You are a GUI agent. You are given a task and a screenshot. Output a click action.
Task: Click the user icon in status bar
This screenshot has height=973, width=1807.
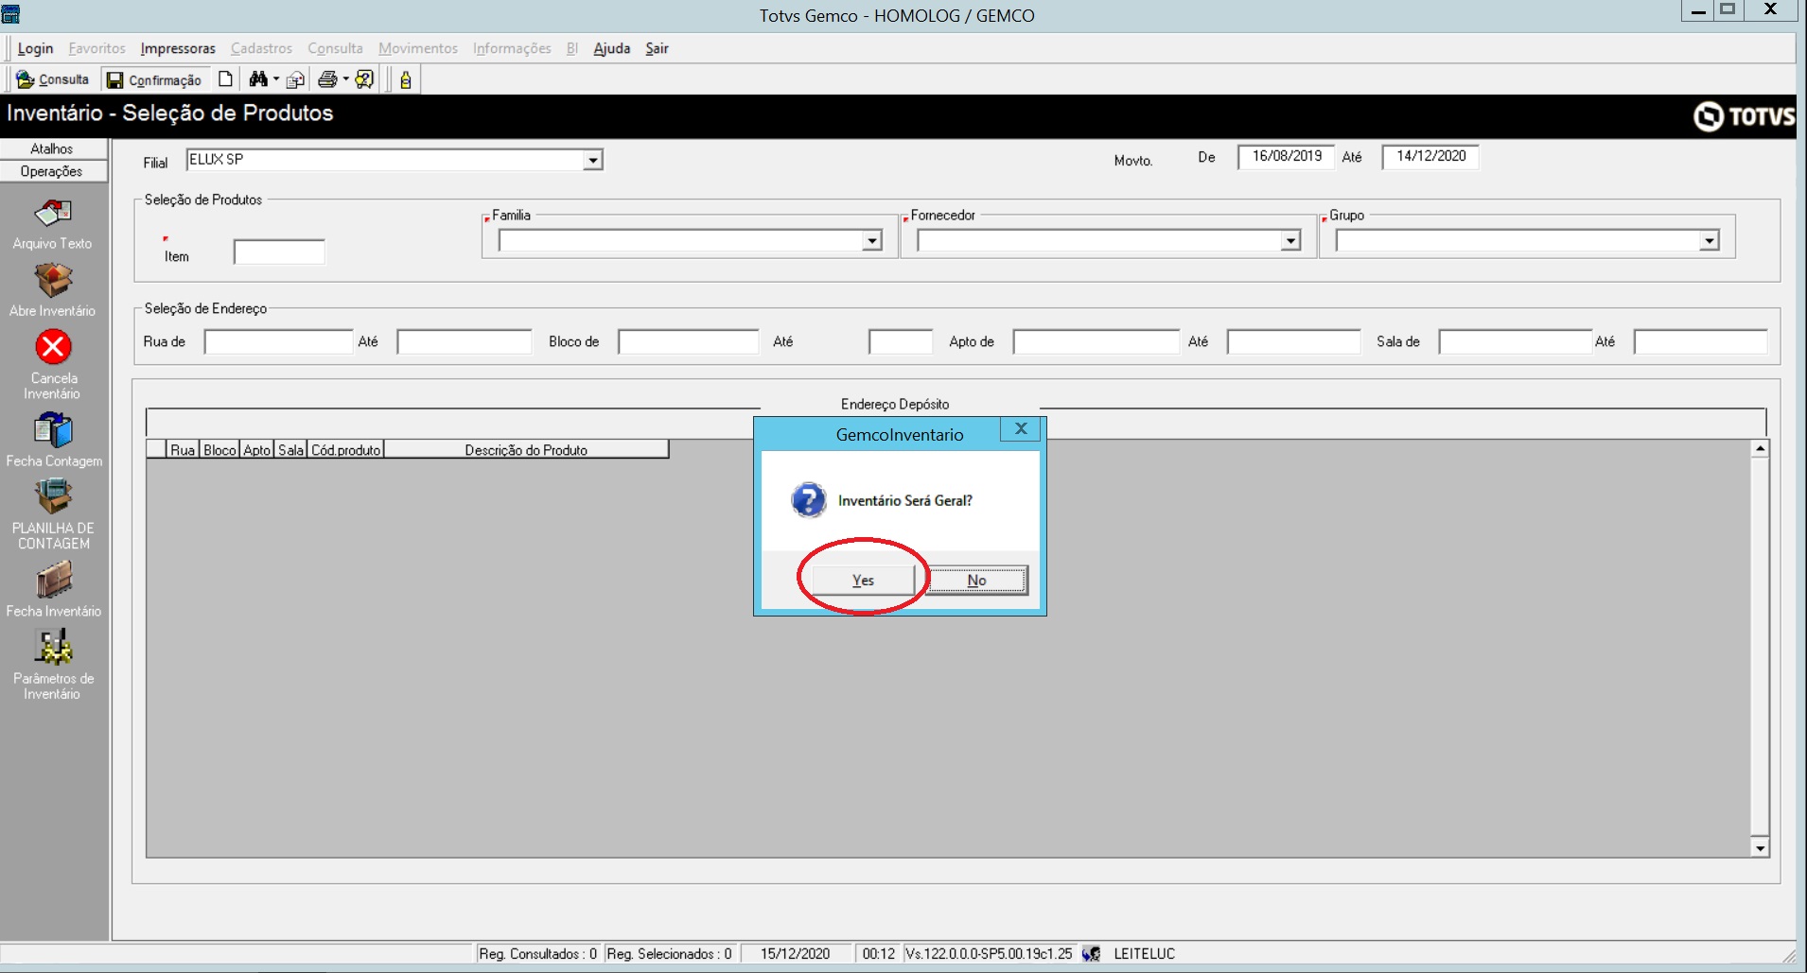click(1091, 953)
